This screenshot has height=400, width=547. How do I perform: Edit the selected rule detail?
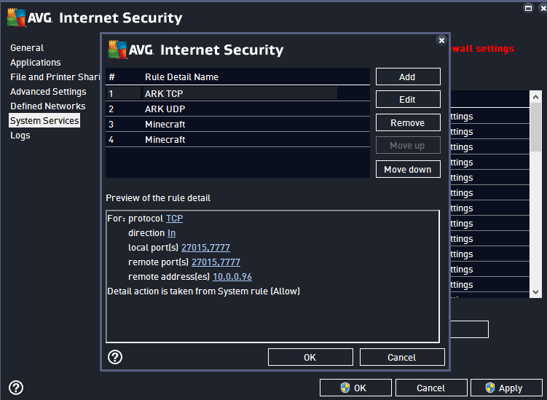click(x=408, y=100)
